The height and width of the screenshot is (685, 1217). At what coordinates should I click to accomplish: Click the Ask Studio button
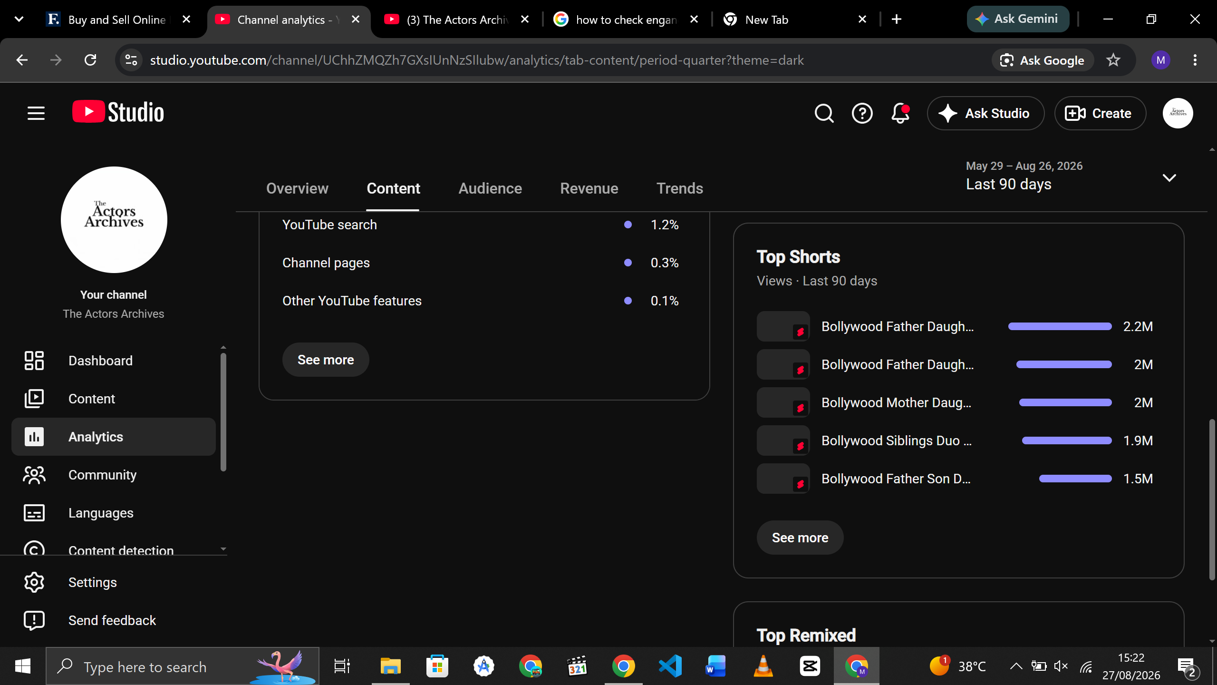(985, 113)
